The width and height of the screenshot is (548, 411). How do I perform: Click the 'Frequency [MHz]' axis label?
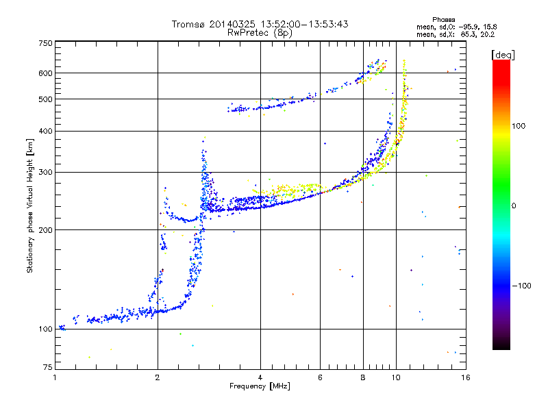point(260,386)
